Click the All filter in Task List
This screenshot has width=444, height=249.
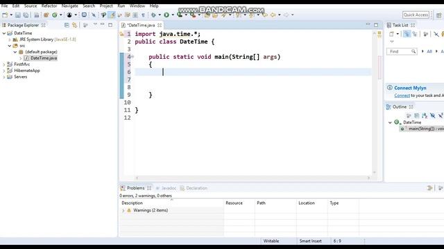429,51
